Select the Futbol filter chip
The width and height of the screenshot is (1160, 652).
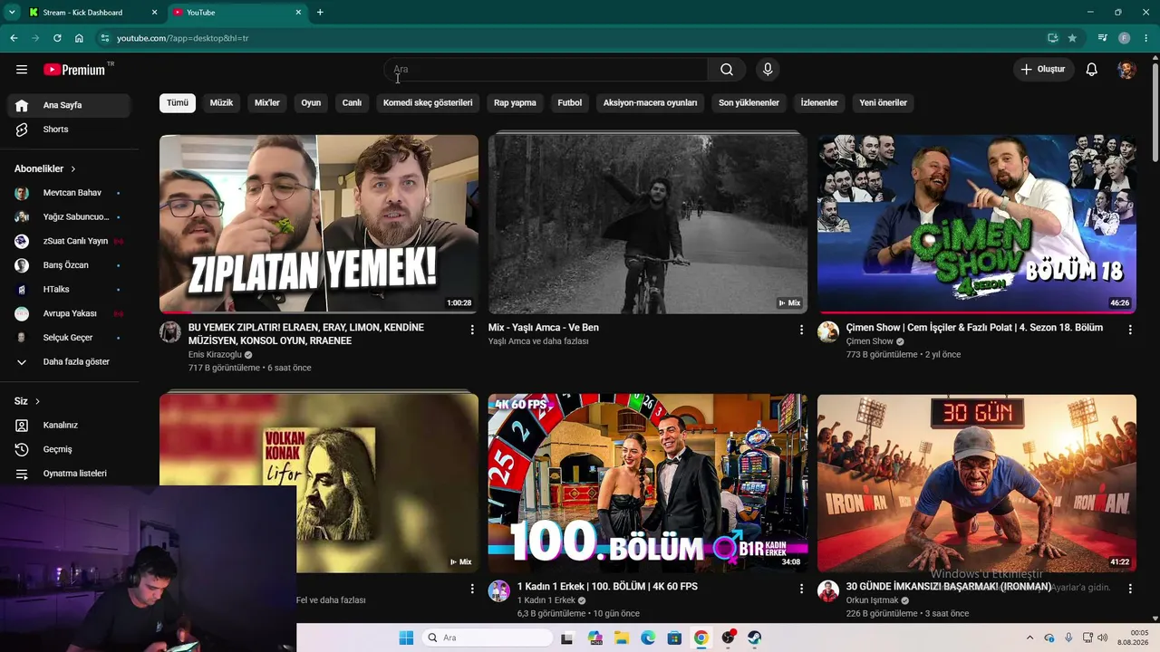570,103
